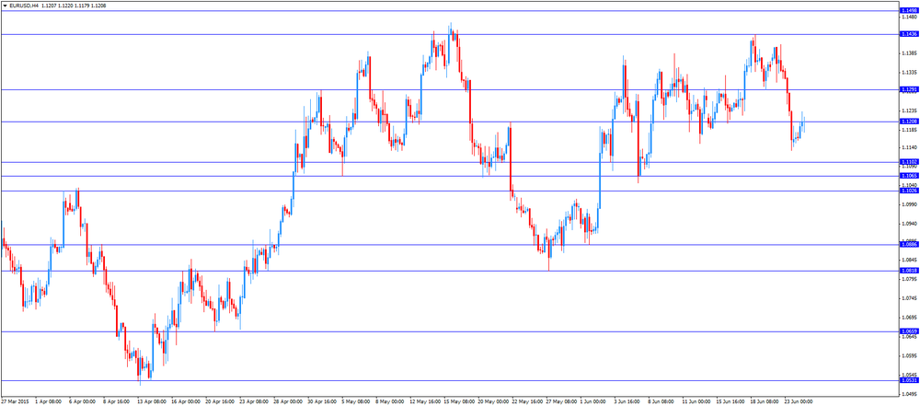Image resolution: width=920 pixels, height=406 pixels.
Task: Click the 18 Jun 08:00 time label
Action: pyautogui.click(x=765, y=402)
